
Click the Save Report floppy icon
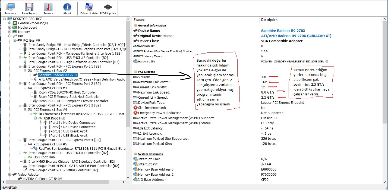(x=29, y=7)
